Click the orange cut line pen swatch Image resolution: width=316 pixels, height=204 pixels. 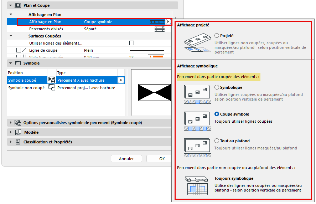156,56
